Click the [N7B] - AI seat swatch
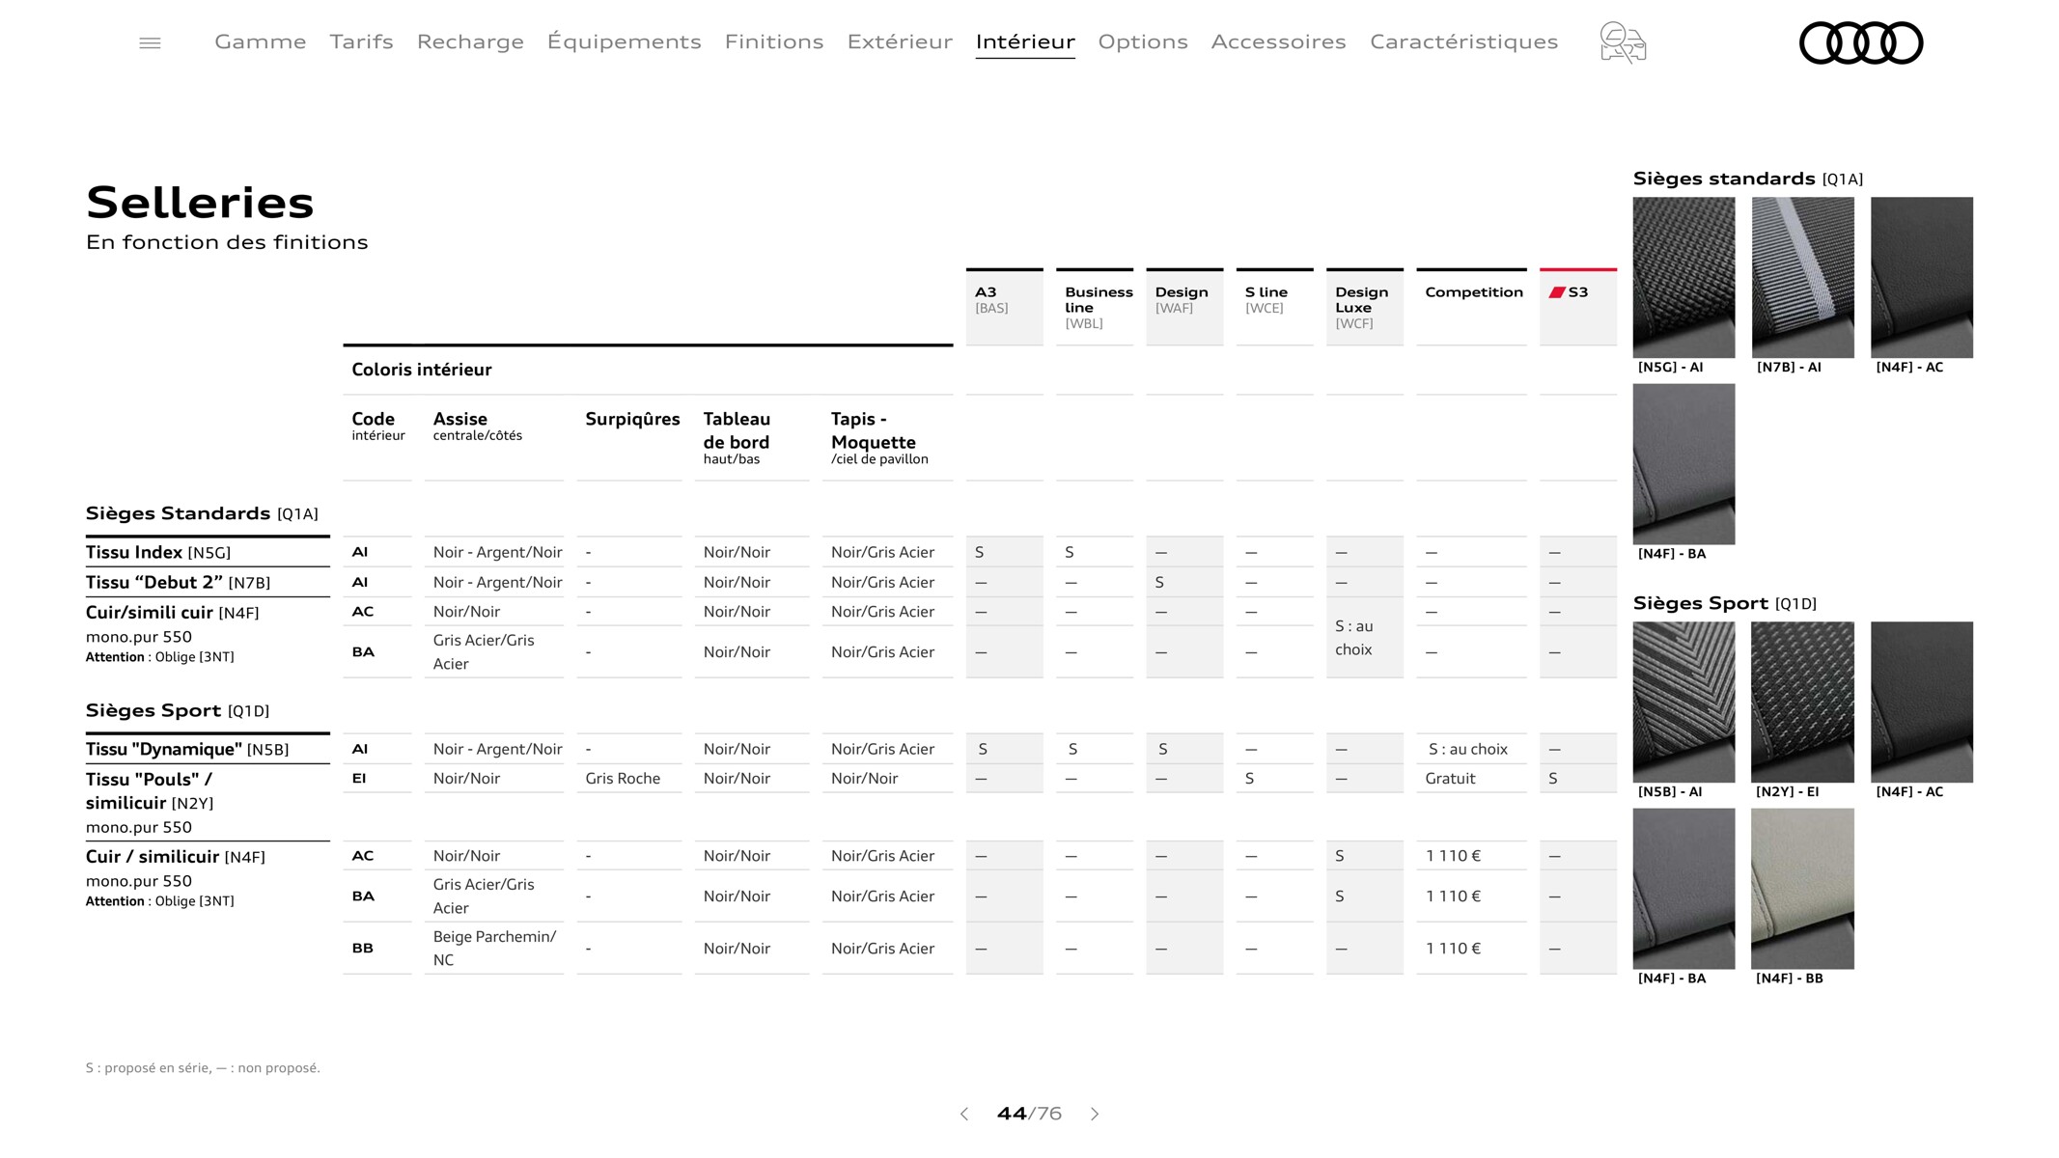The height and width of the screenshot is (1158, 2059). tap(1802, 278)
